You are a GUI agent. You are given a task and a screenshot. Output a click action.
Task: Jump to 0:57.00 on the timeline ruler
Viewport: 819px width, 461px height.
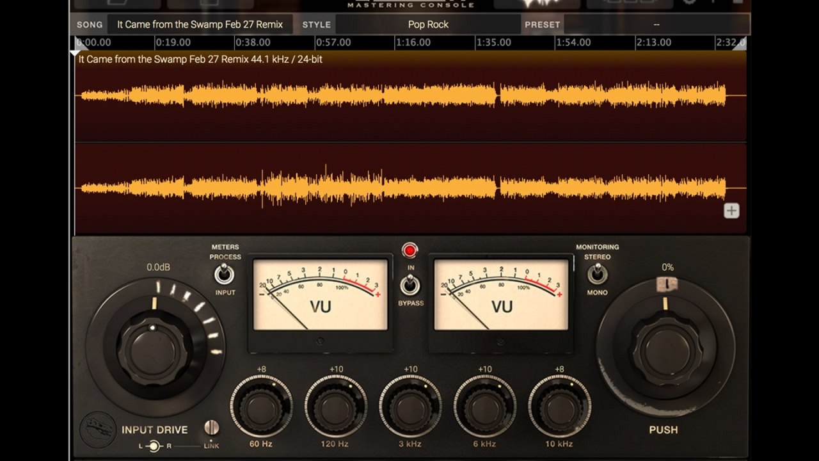pyautogui.click(x=333, y=43)
